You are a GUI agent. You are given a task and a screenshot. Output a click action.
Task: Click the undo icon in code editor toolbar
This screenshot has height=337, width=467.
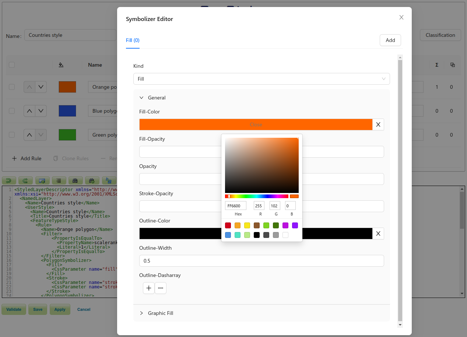click(9, 180)
